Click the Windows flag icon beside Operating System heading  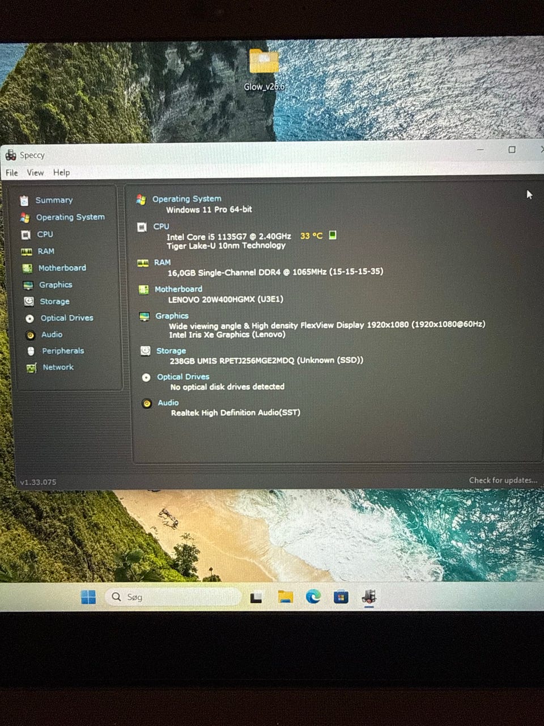pos(141,199)
